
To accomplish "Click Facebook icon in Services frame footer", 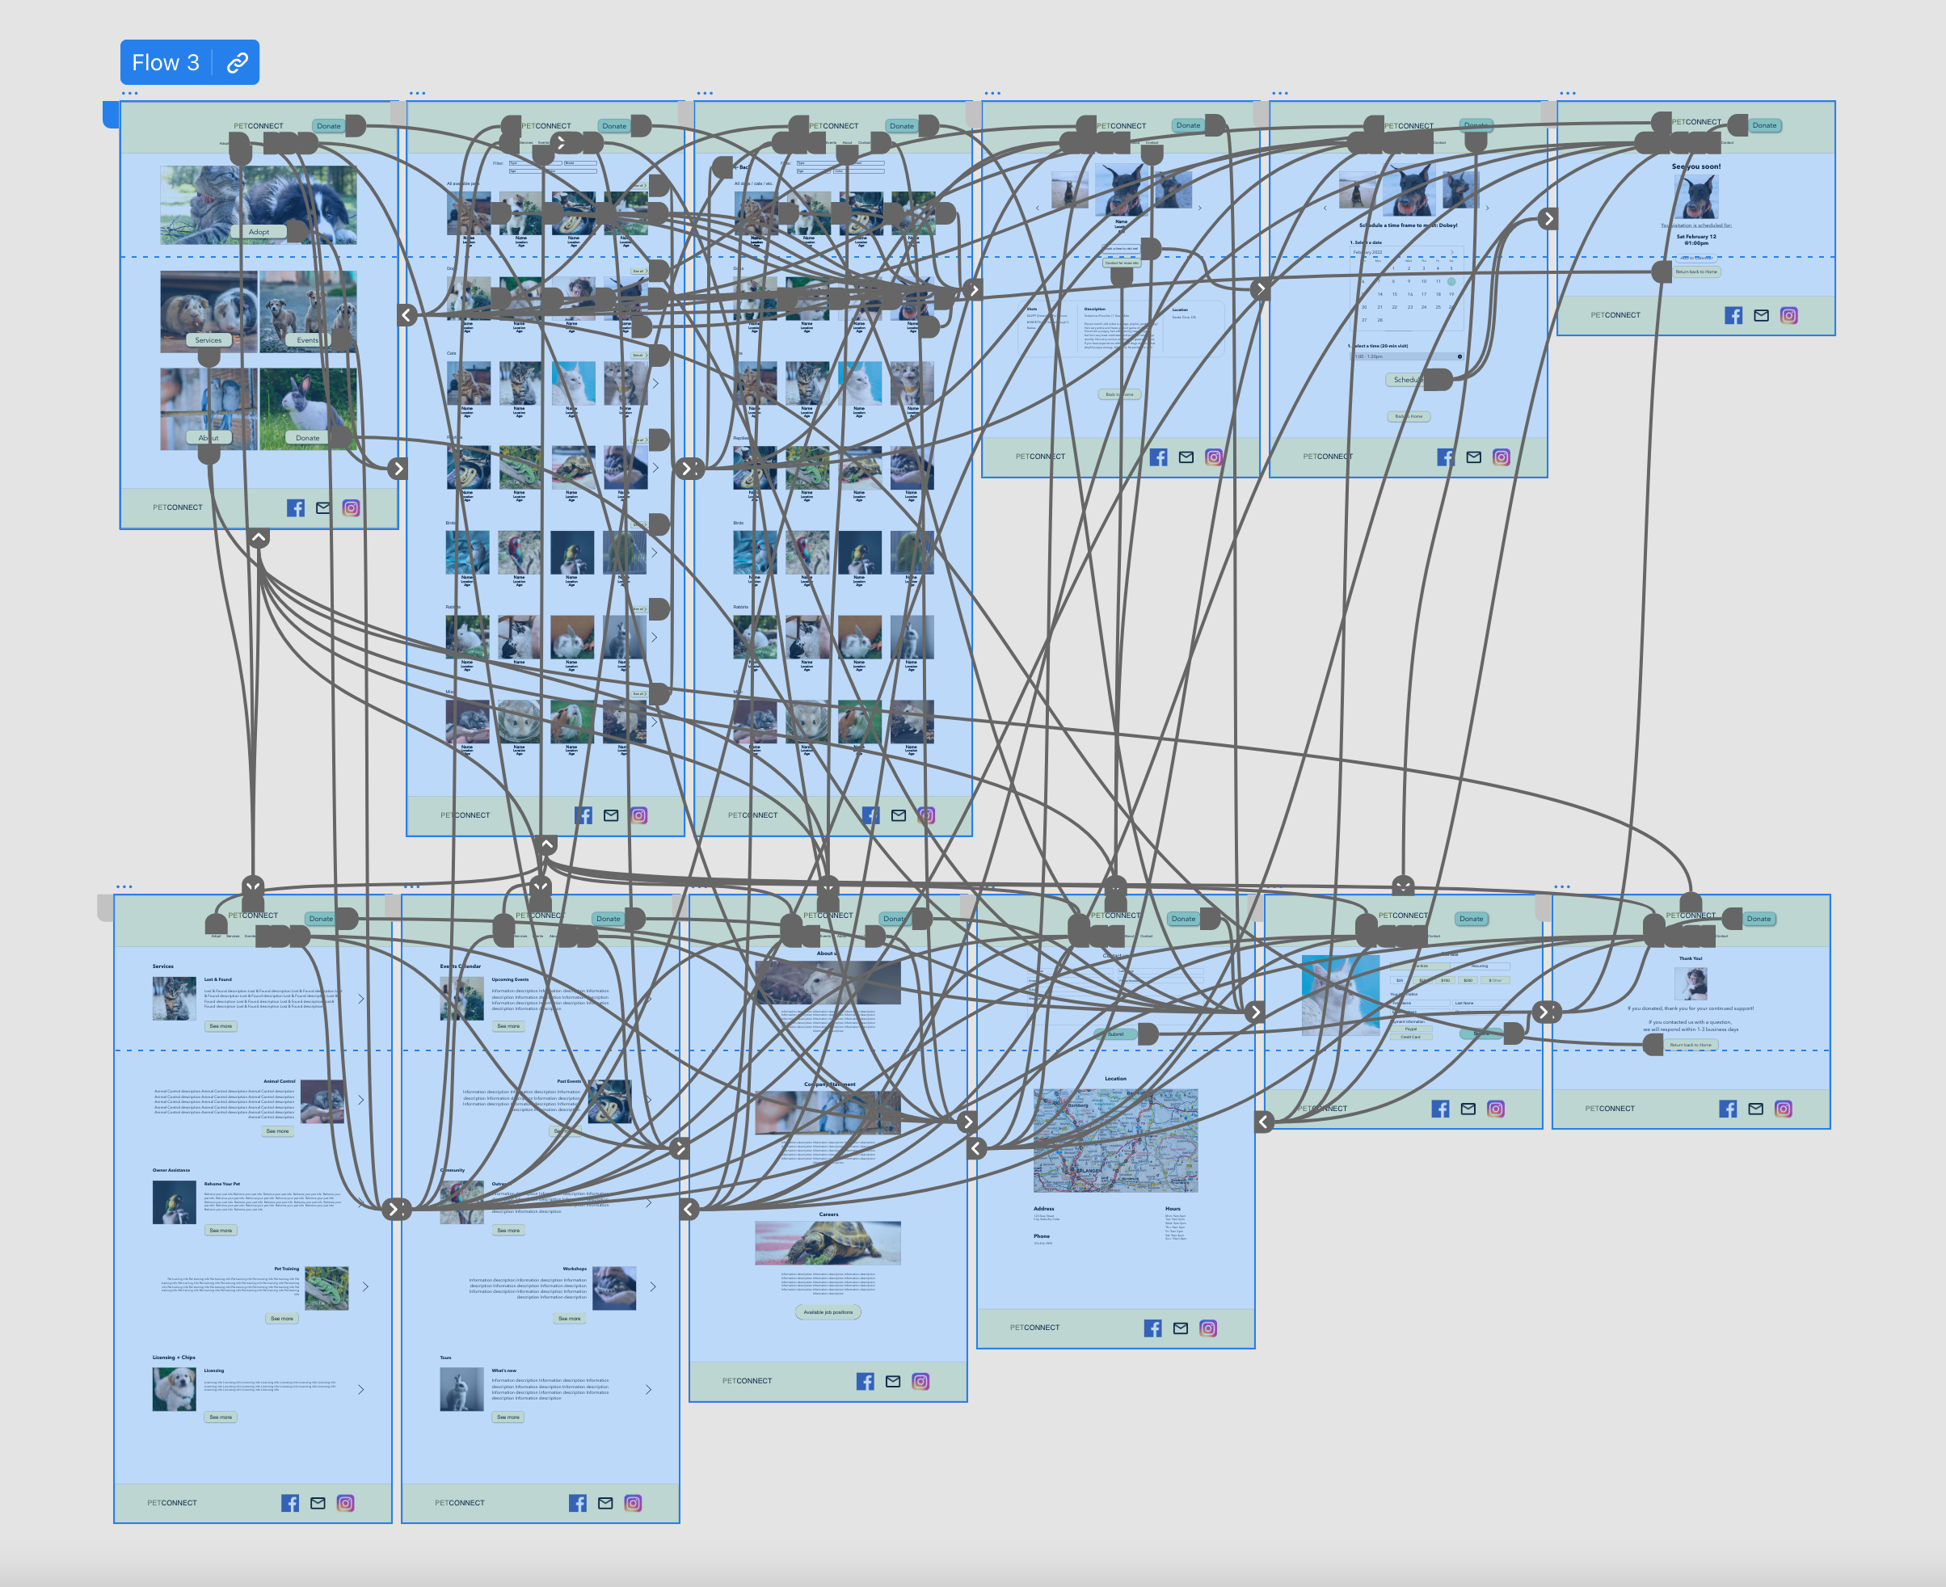I will 290,1503.
